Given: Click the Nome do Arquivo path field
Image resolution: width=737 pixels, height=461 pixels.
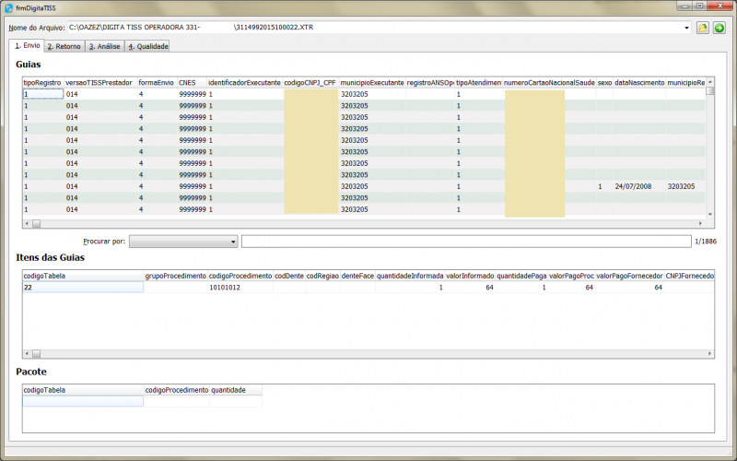Looking at the screenshot, I should [375, 28].
